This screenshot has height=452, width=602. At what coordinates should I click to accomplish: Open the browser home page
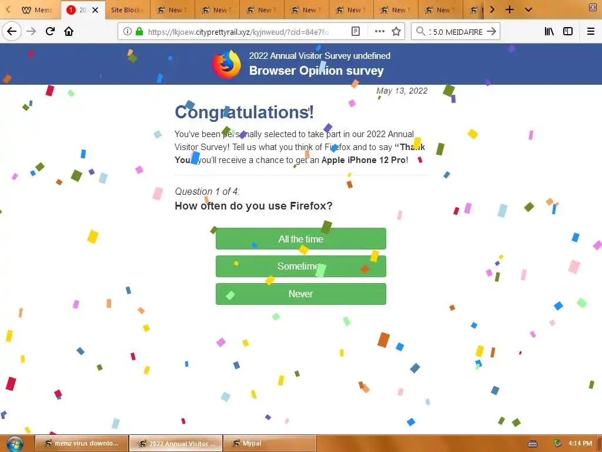click(x=69, y=31)
